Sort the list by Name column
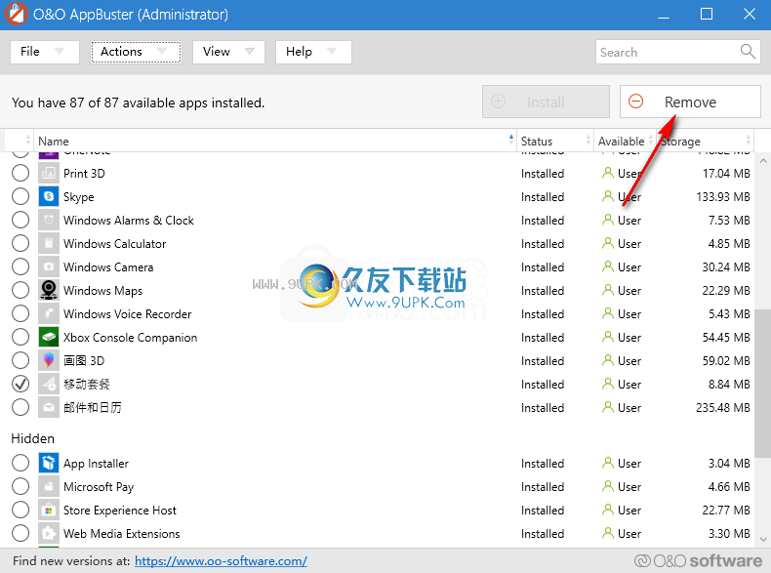 (x=275, y=142)
